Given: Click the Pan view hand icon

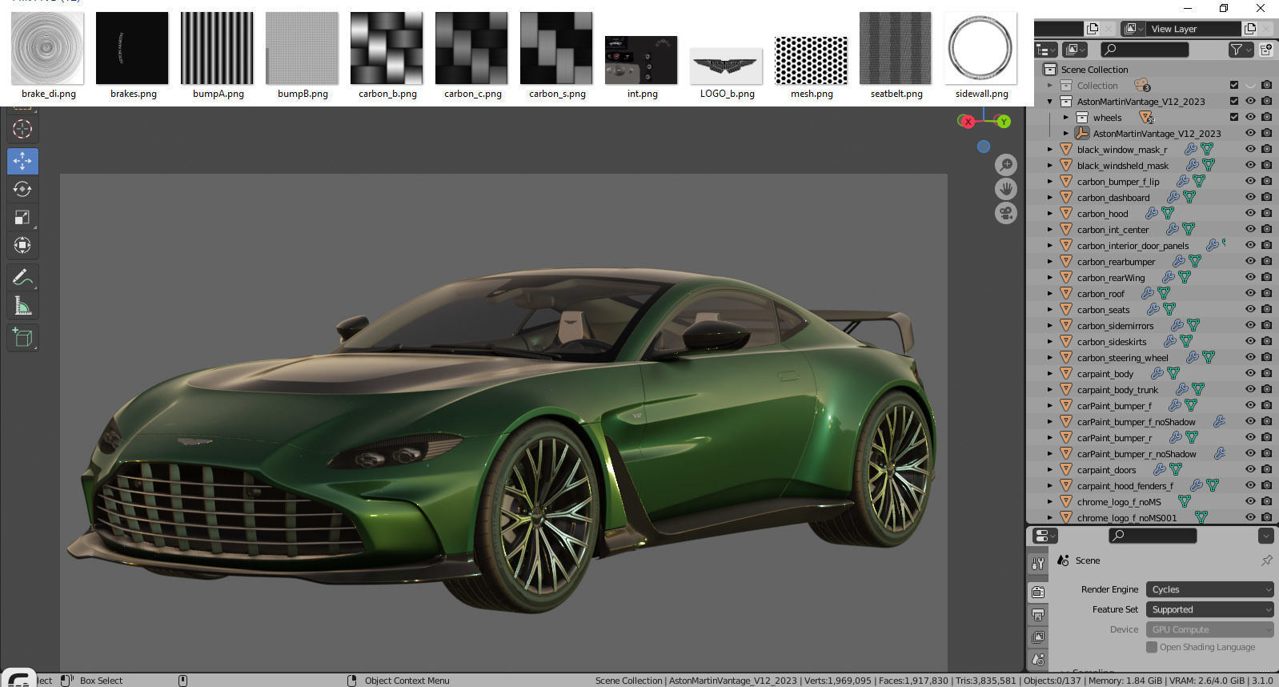Looking at the screenshot, I should pos(1006,189).
